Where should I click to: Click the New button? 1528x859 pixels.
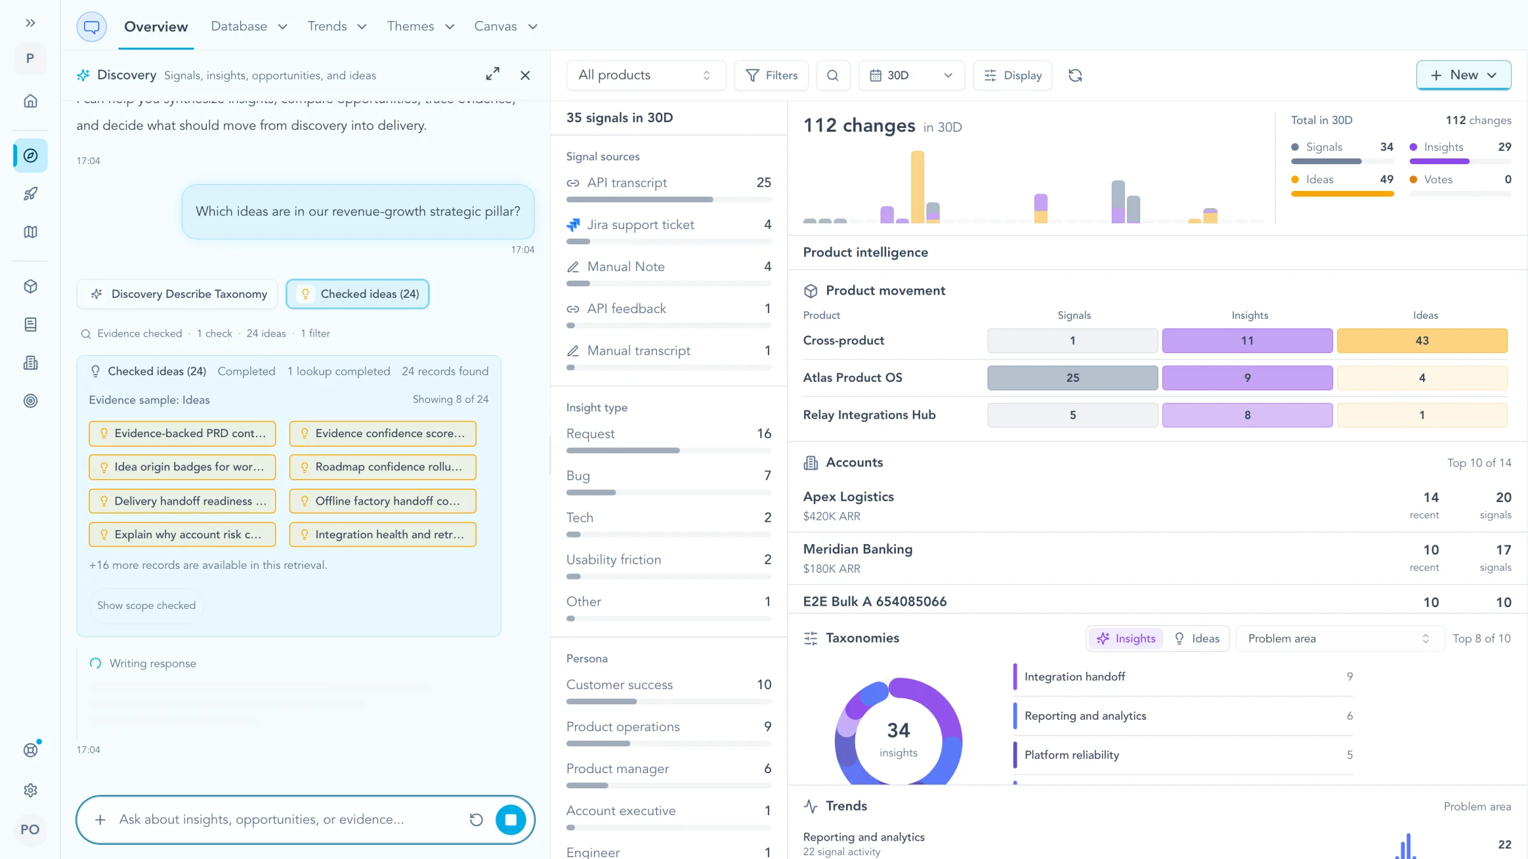click(1464, 75)
